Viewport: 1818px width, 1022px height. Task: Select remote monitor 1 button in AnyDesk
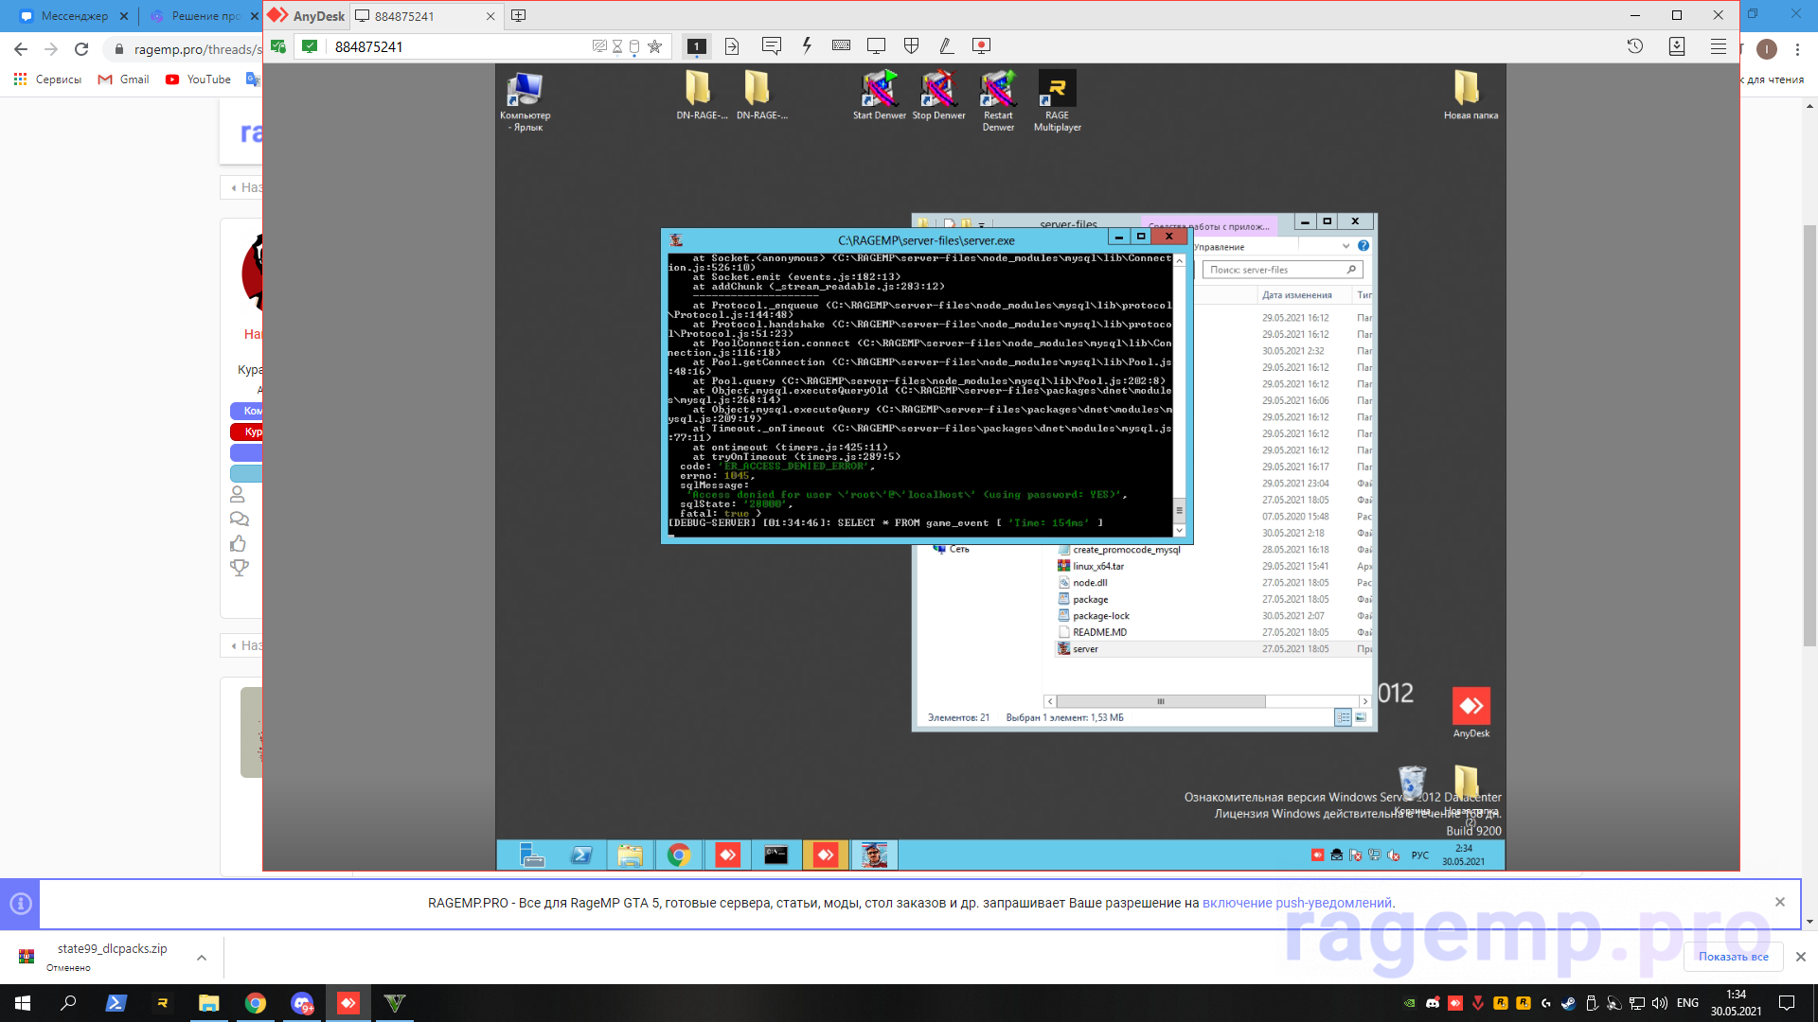pos(697,46)
